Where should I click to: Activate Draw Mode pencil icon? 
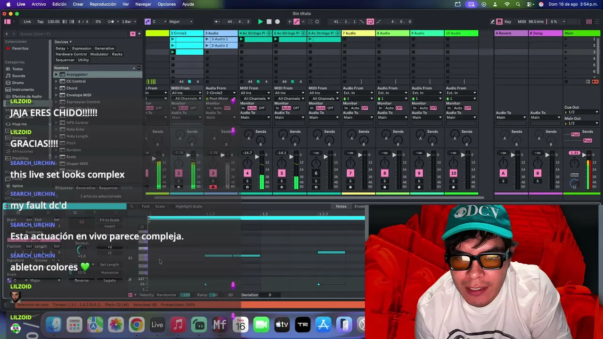[493, 22]
